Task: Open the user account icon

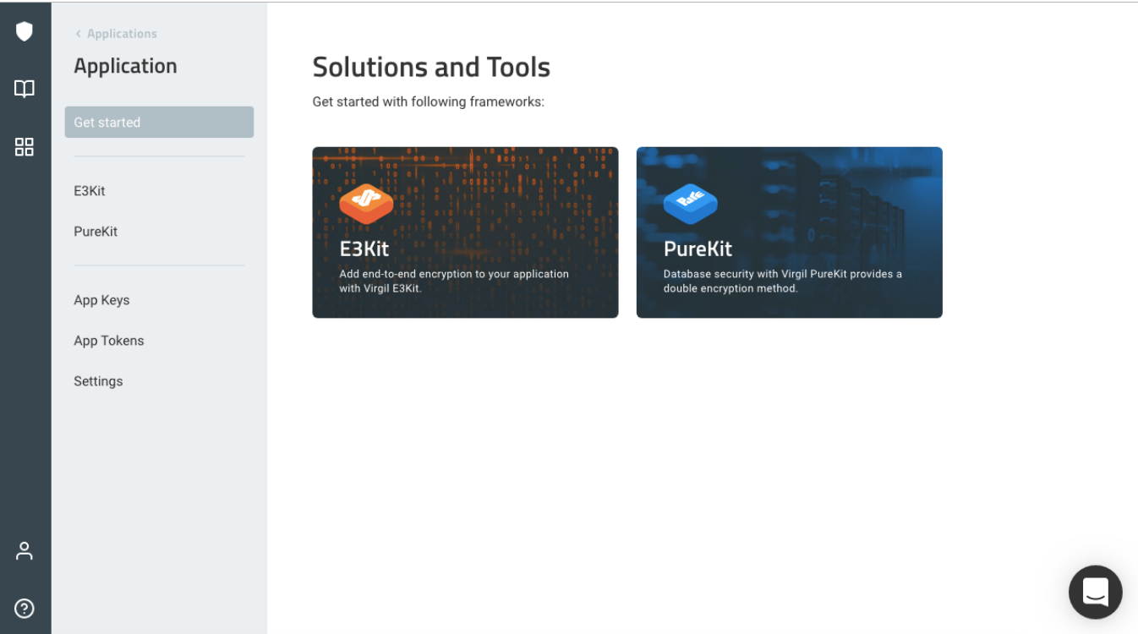Action: [25, 551]
